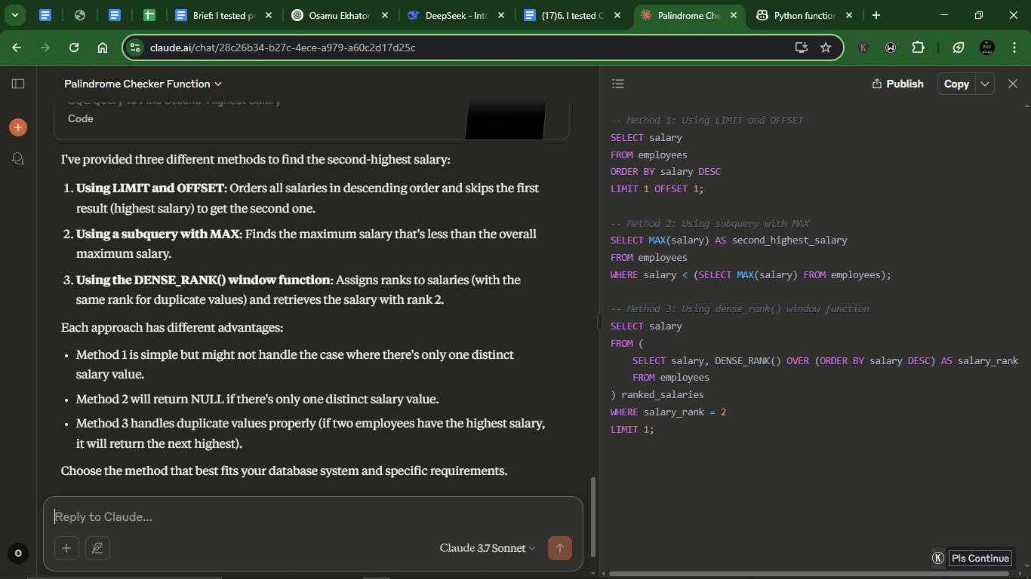Open the user account avatar 'O'
This screenshot has width=1031, height=579.
(x=18, y=553)
